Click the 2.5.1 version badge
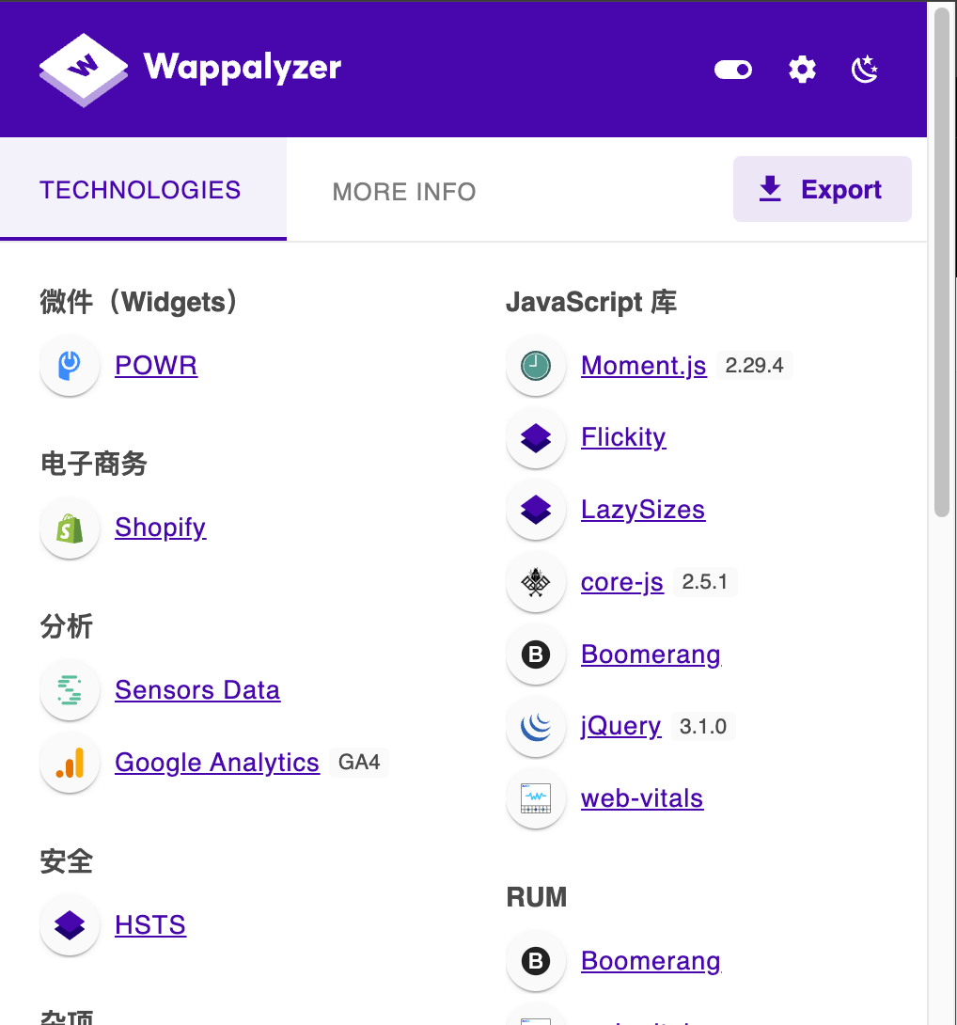Screen dimensions: 957x1025 [x=705, y=582]
